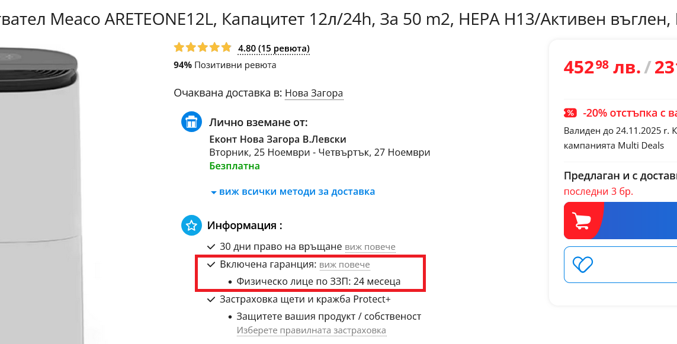
Task: Click the checkmark beside Застраховка щети и кражба
Action: coord(211,299)
